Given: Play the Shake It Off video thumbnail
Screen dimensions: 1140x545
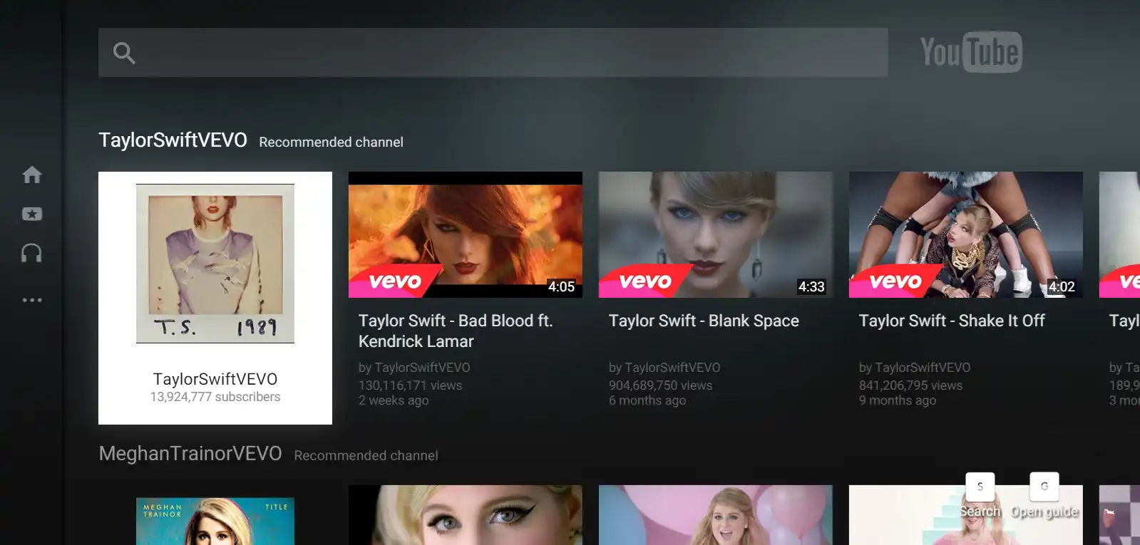Looking at the screenshot, I should 966,234.
